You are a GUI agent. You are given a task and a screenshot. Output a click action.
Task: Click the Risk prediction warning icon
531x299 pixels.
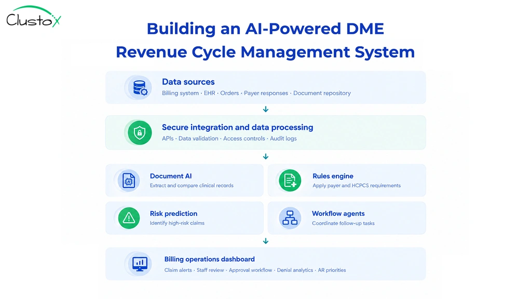point(129,218)
